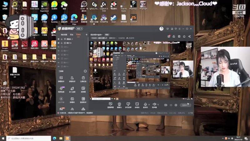Open the lyrics assistant tool
Screen dimensions: 250x141
pyautogui.click(x=83, y=100)
